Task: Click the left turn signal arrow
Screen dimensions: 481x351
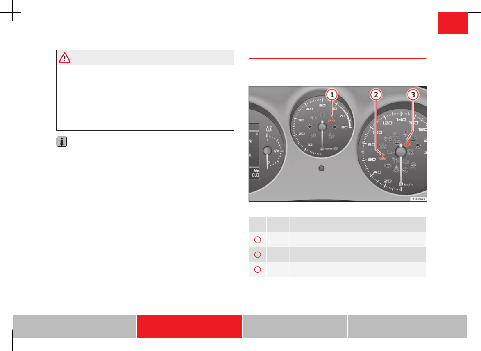Action: tap(310, 126)
